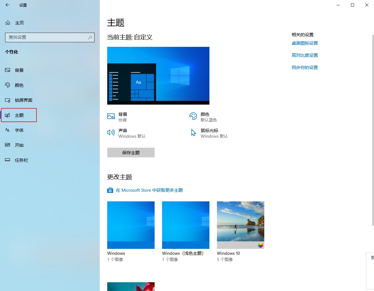Click the 当前主题: 自定义 heading
This screenshot has width=374, height=291.
[x=130, y=37]
